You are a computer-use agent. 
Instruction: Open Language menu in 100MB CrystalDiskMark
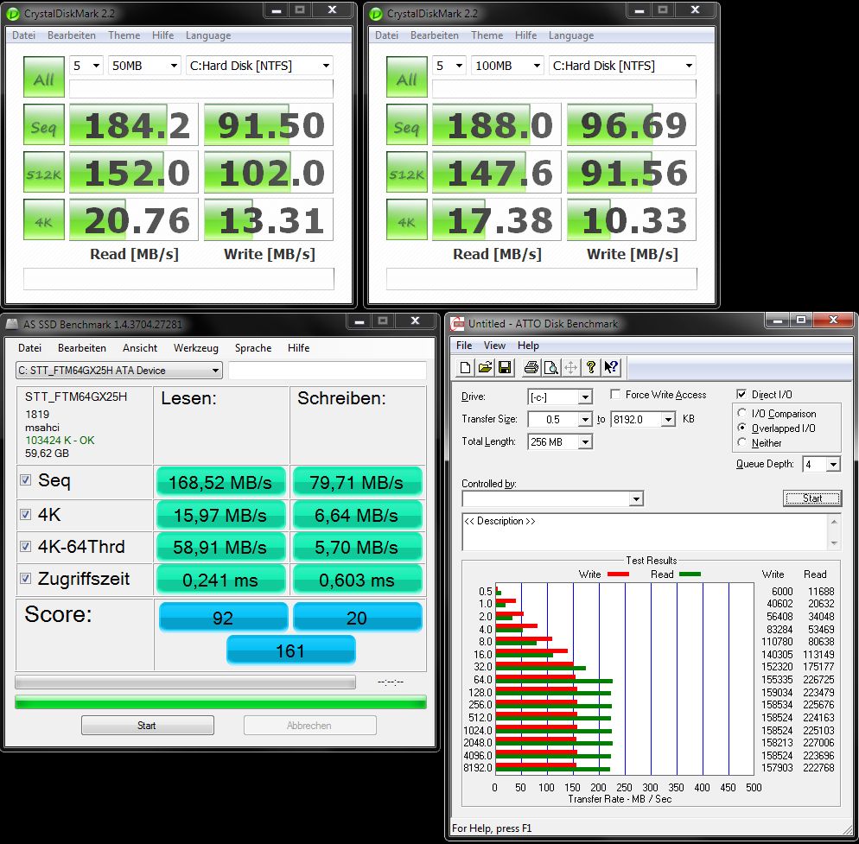[571, 35]
